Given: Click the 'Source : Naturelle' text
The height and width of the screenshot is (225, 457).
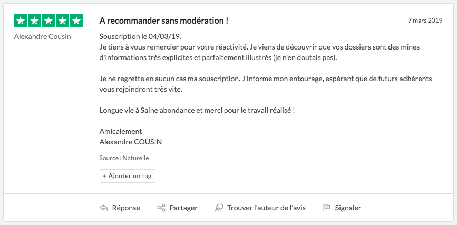Looking at the screenshot, I should coord(124,158).
